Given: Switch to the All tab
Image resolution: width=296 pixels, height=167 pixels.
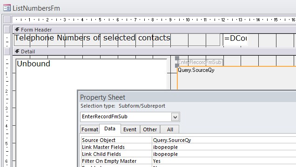Looking at the screenshot, I should (x=170, y=129).
